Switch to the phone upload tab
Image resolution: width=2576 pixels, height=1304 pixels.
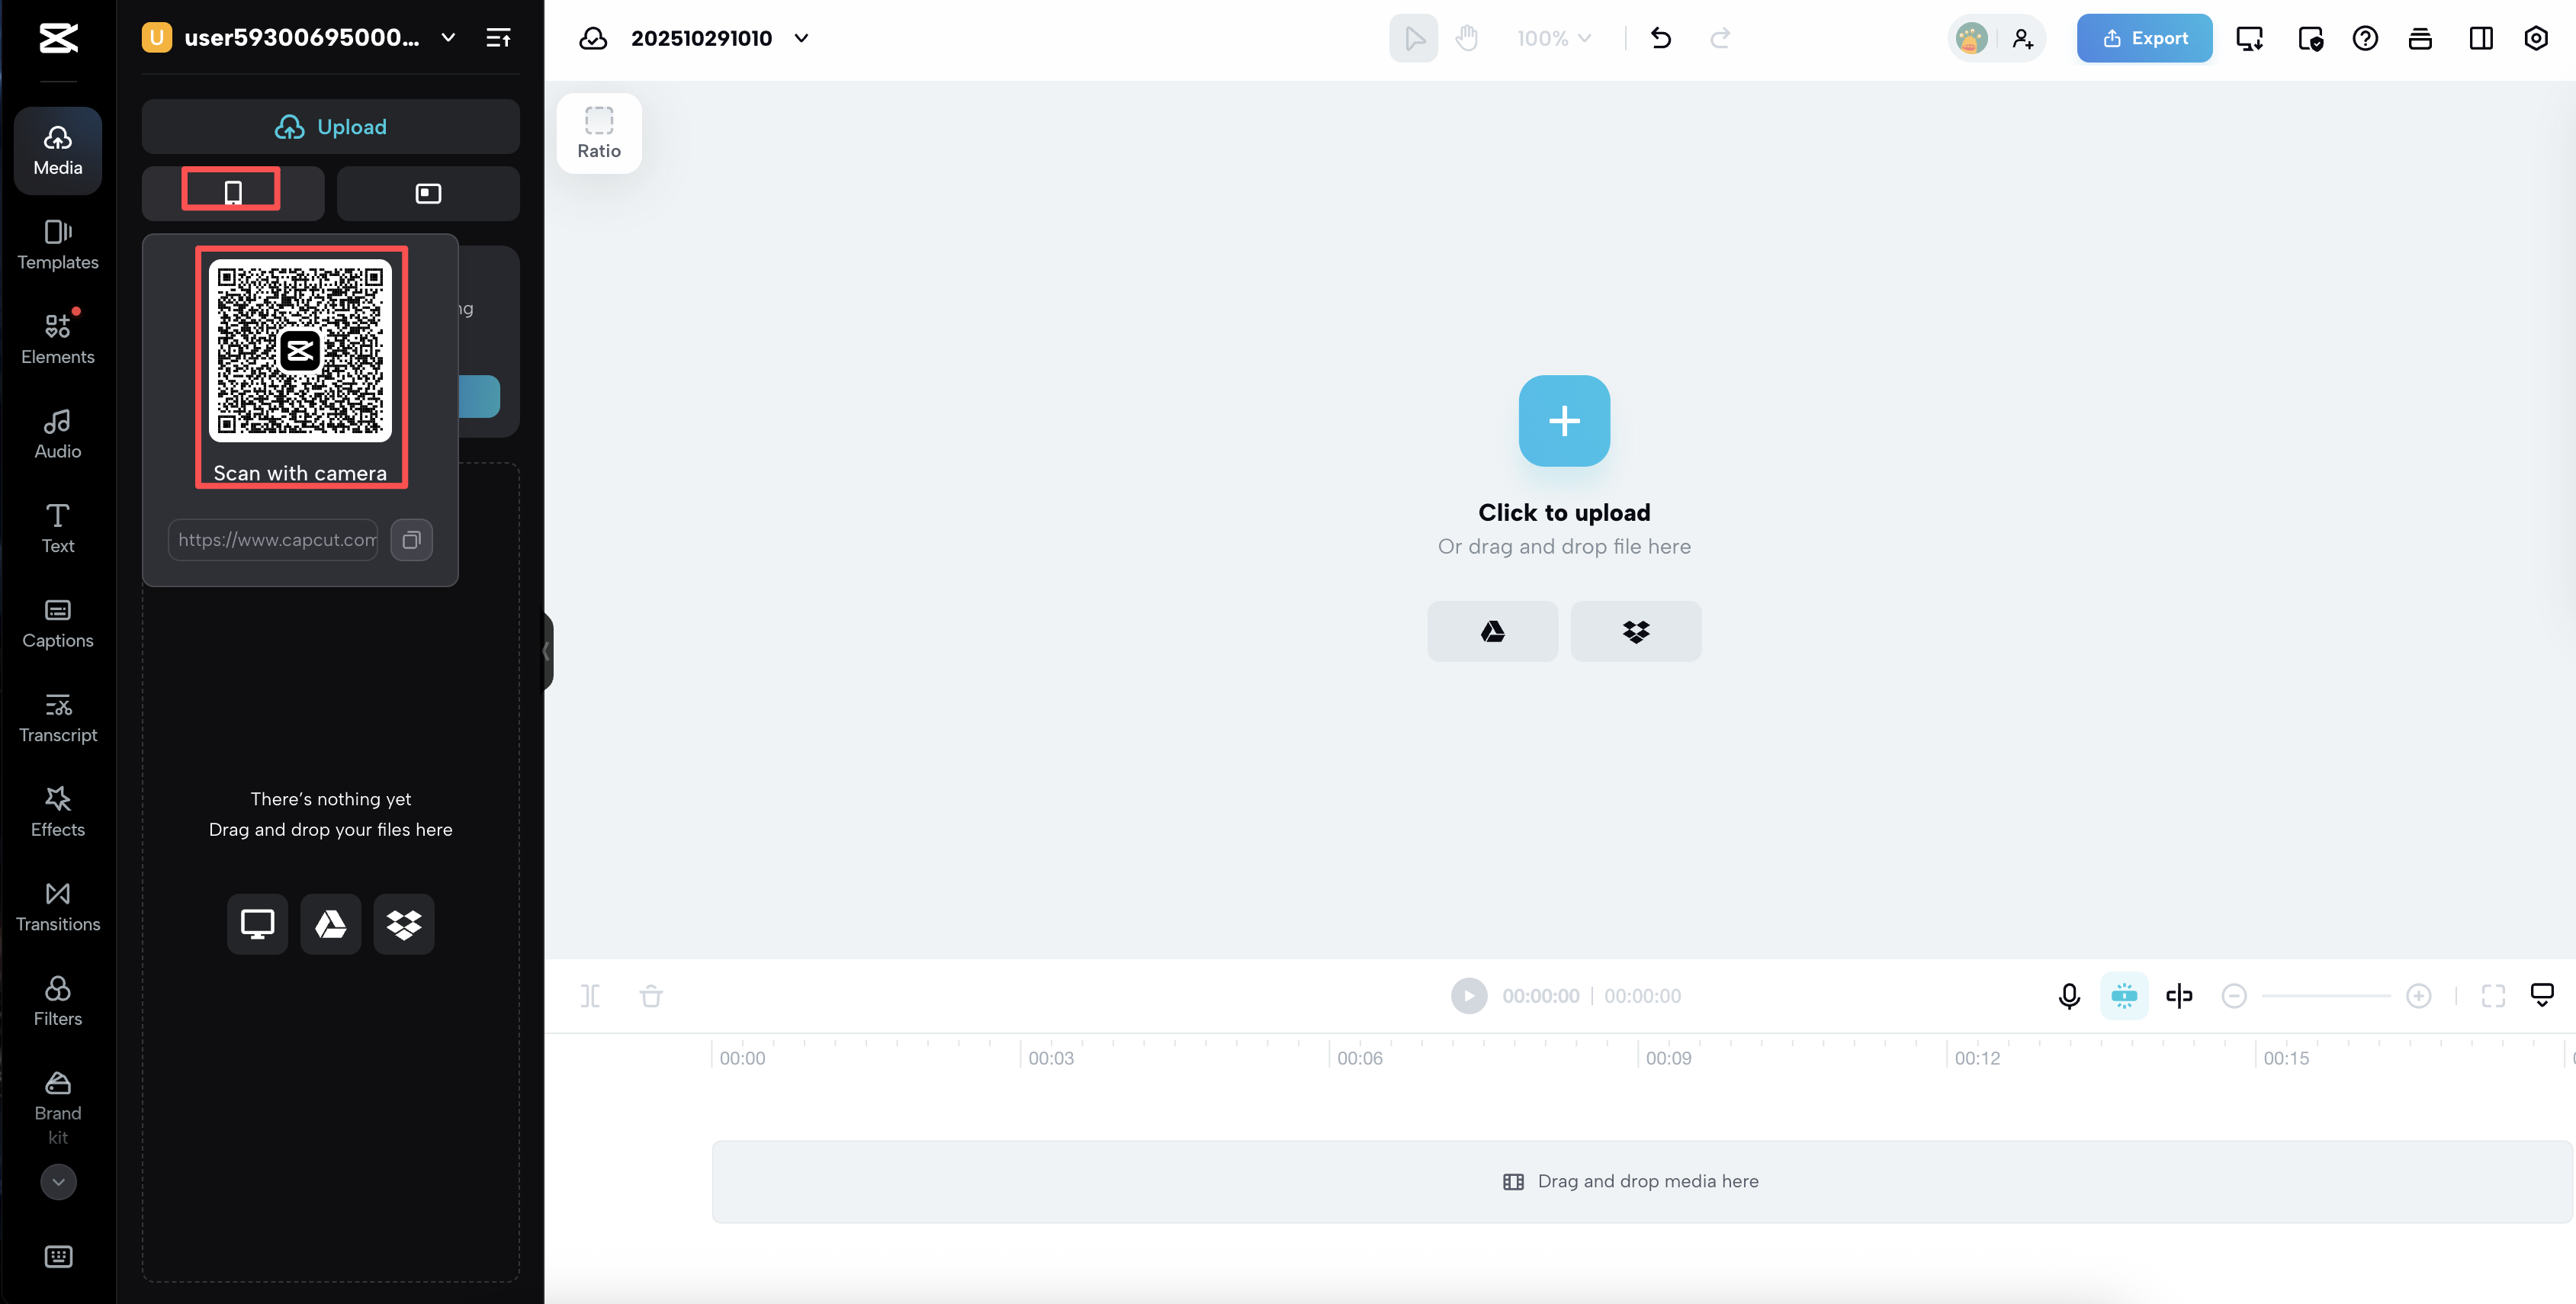click(232, 192)
